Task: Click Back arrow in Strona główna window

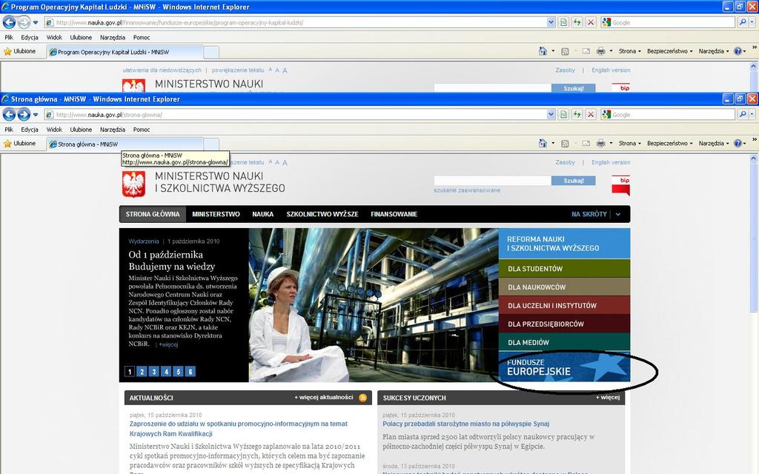Action: [9, 115]
